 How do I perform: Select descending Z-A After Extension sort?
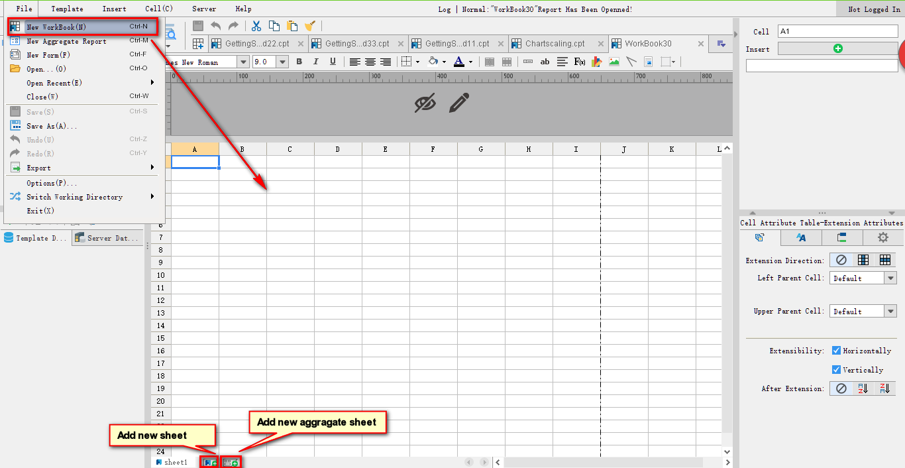(885, 388)
